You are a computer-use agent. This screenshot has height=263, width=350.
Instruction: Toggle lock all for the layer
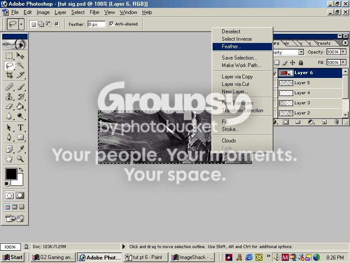point(301,63)
